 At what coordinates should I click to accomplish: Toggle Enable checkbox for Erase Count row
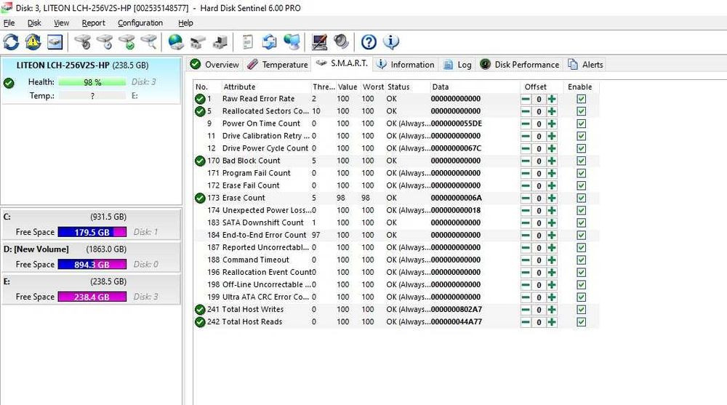(x=581, y=198)
